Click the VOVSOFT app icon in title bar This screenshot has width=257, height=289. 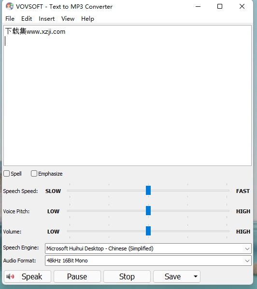pos(10,7)
